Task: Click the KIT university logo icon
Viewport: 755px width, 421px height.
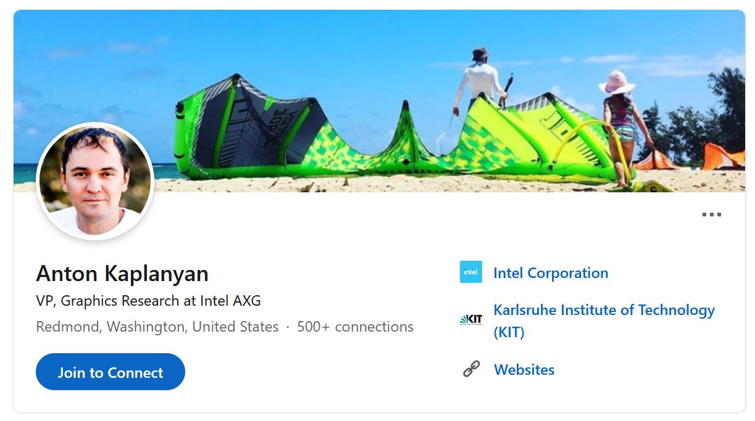Action: pyautogui.click(x=471, y=319)
